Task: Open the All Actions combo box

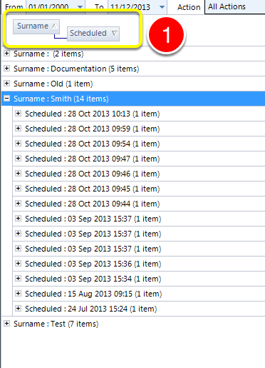Action: 235,7
